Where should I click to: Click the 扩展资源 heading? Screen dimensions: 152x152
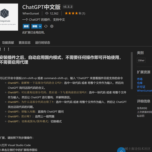143,72
